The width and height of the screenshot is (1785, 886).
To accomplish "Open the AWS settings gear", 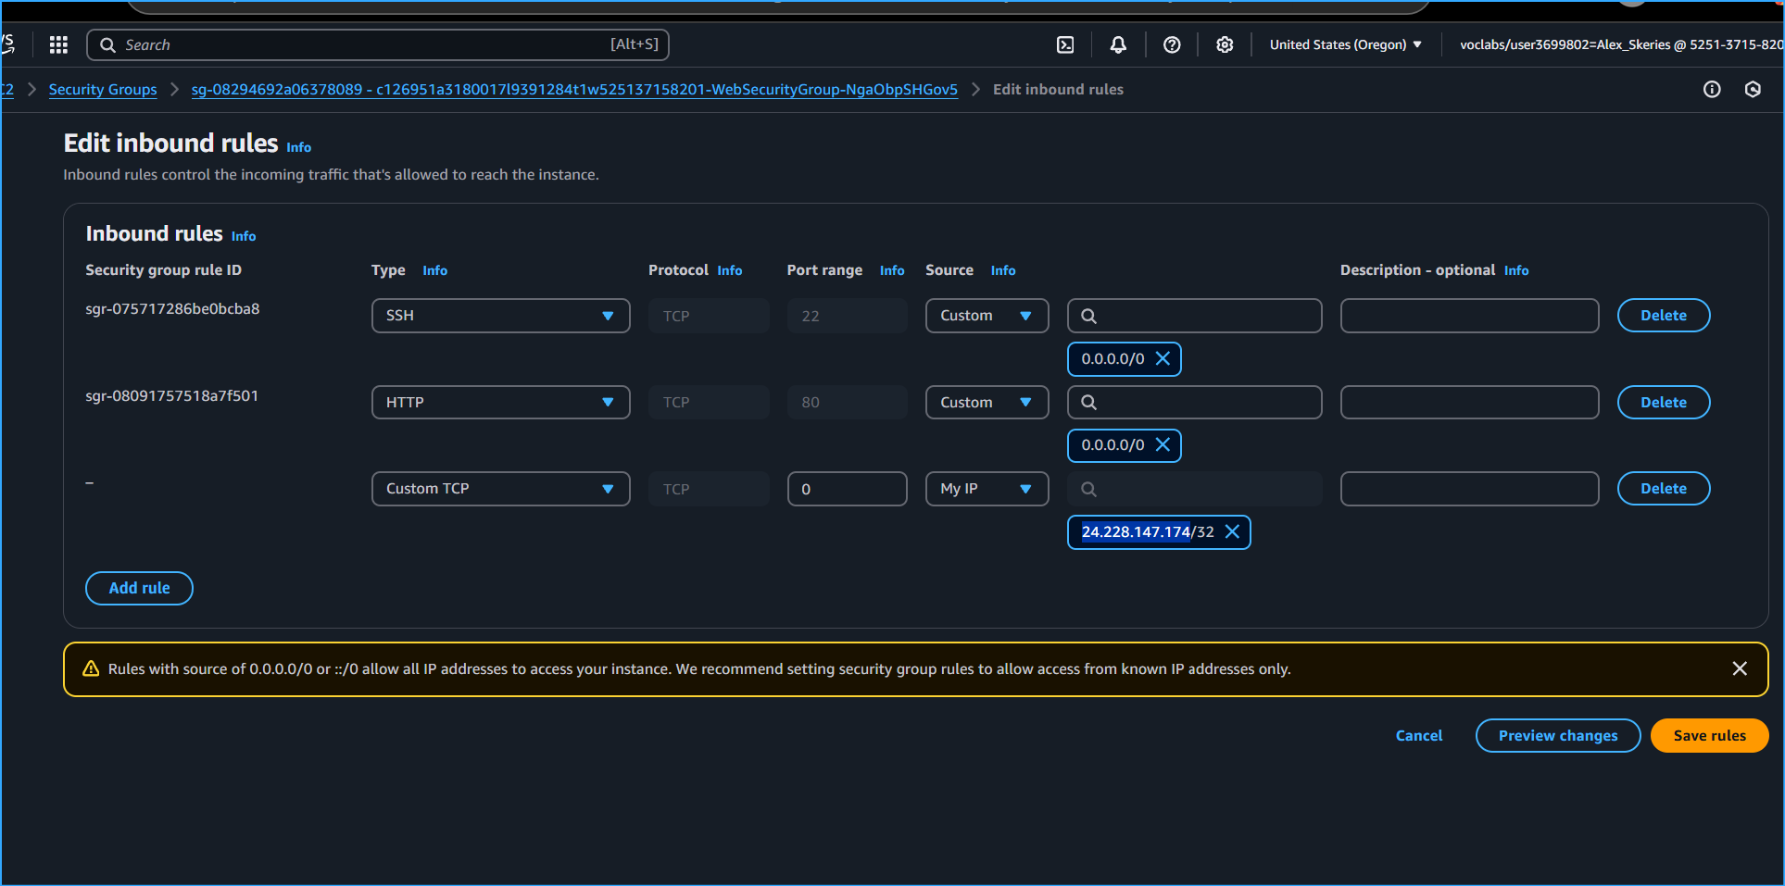I will (x=1225, y=44).
